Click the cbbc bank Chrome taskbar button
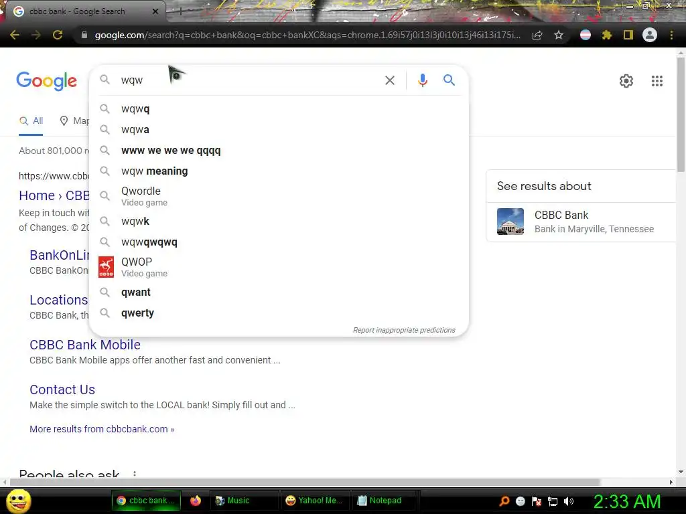This screenshot has height=514, width=686. [146, 501]
